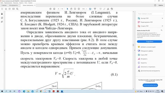The width and height of the screenshot is (165, 93).
Task: Go to previous page arrow
Action: tap(51, 9)
